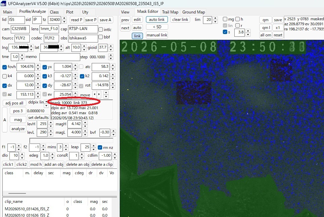Open the Trail Map tab

[x=170, y=12]
